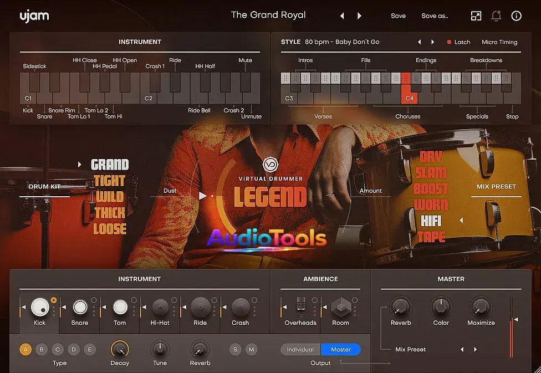Click the ujam logo
Image resolution: width=541 pixels, height=373 pixels.
click(x=33, y=16)
